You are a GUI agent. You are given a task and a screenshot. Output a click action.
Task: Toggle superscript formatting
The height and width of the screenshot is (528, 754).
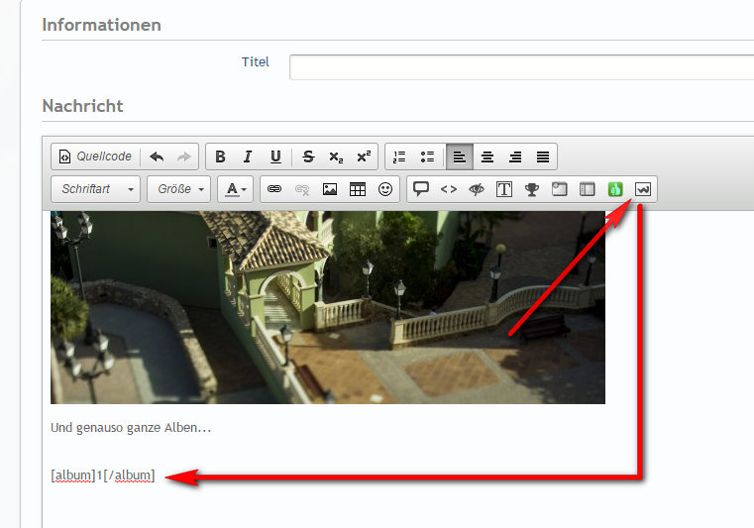(x=364, y=157)
